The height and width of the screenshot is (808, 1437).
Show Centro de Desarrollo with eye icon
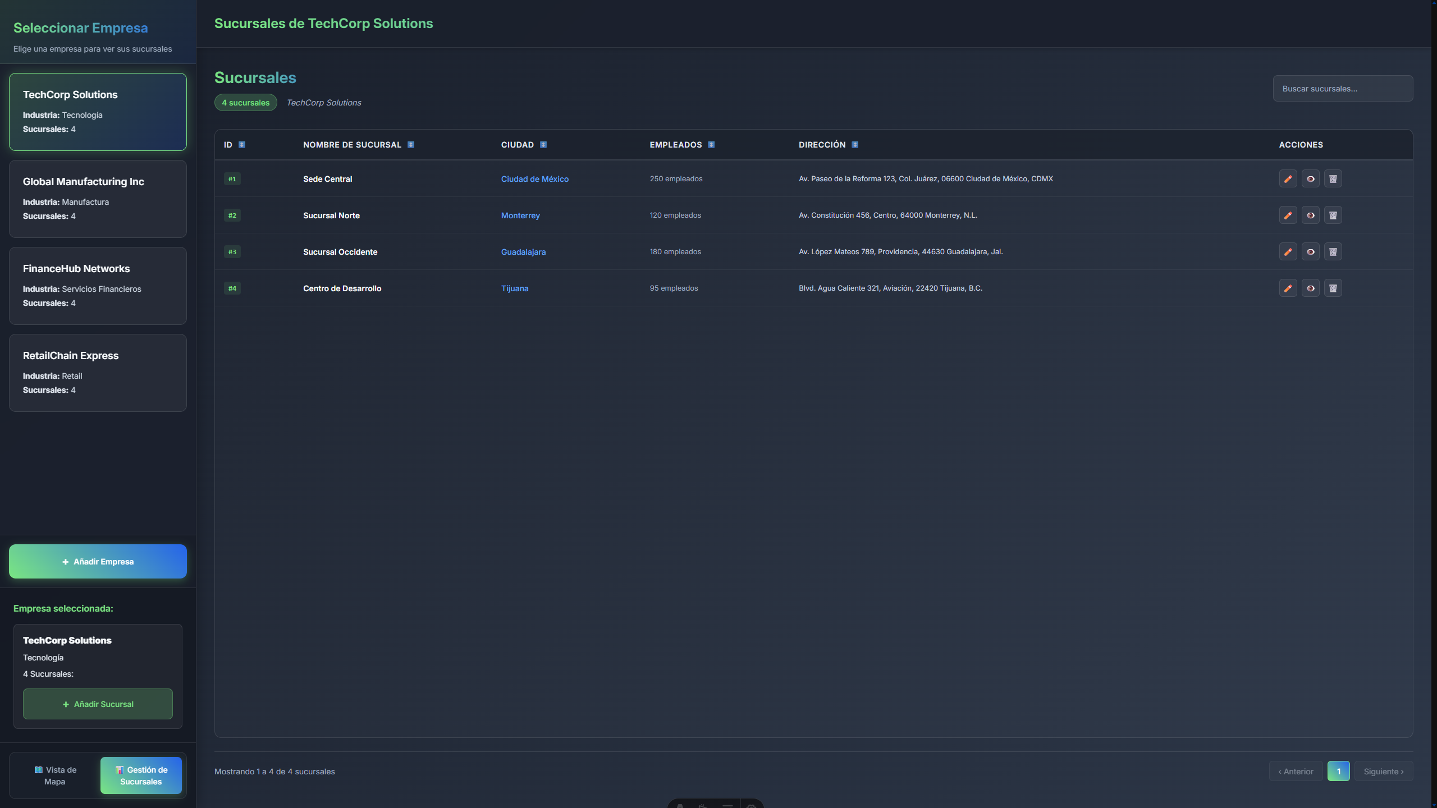pyautogui.click(x=1310, y=288)
